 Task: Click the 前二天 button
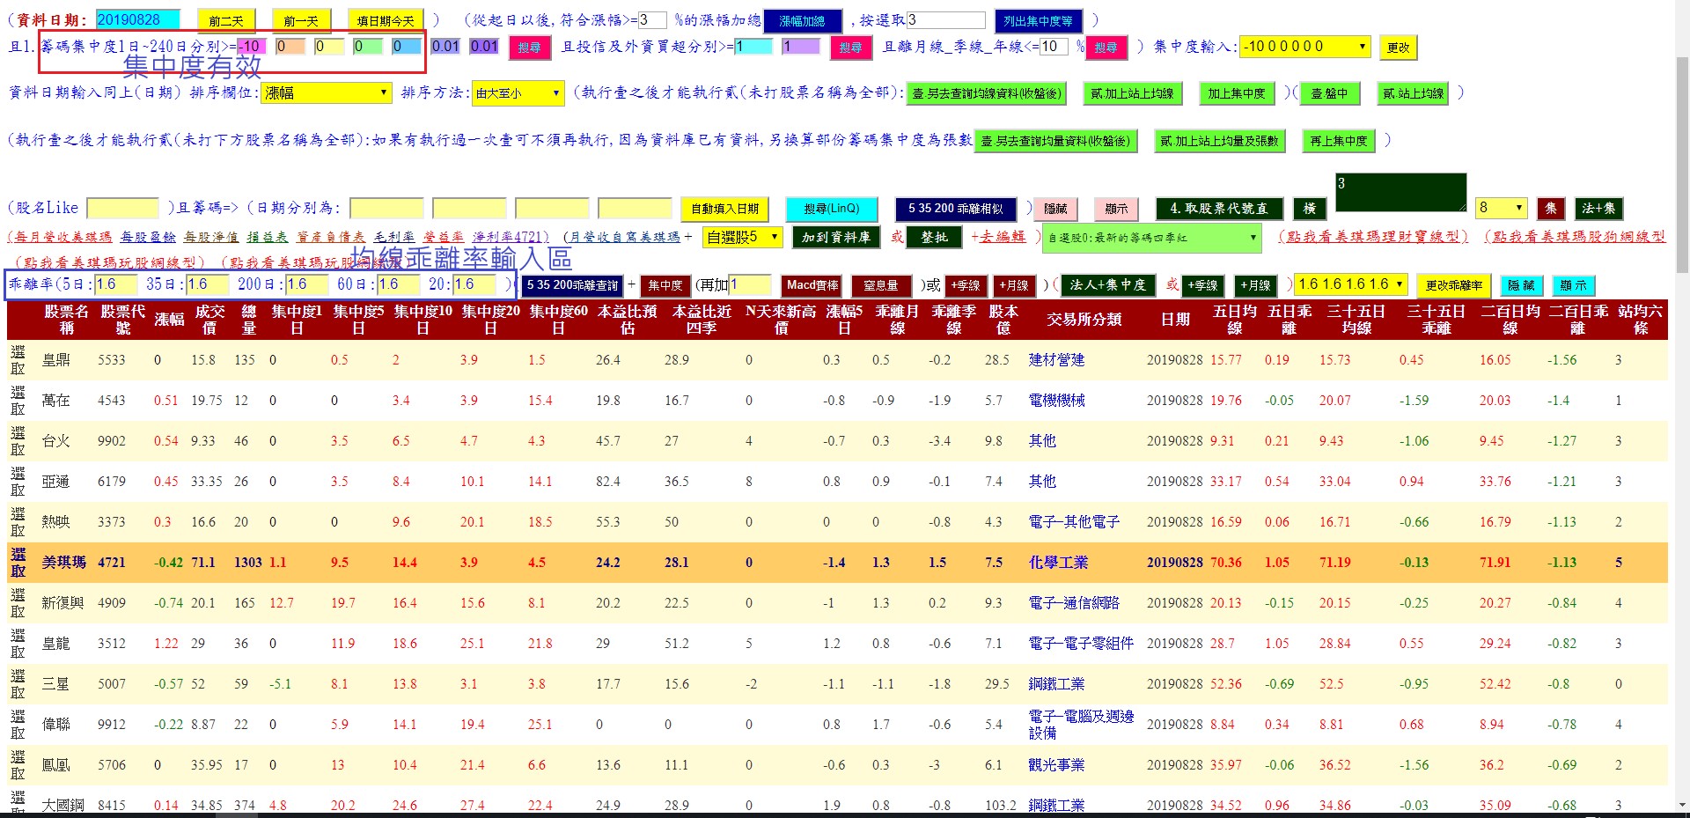226,20
